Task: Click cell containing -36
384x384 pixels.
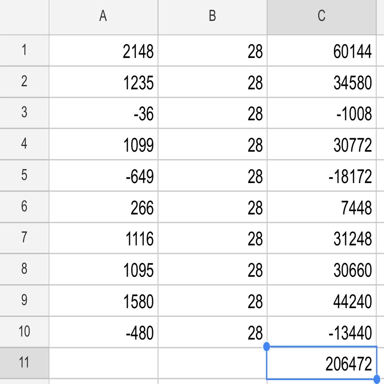Action: click(103, 112)
